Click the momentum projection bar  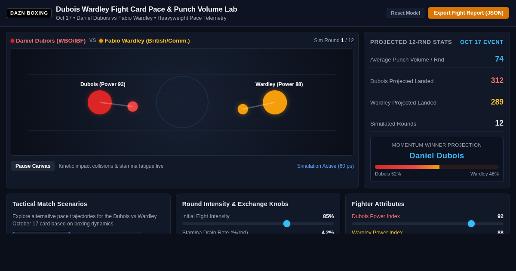(x=437, y=167)
